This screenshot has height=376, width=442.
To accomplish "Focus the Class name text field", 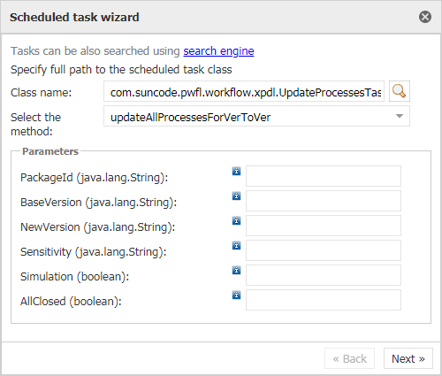I will point(244,91).
